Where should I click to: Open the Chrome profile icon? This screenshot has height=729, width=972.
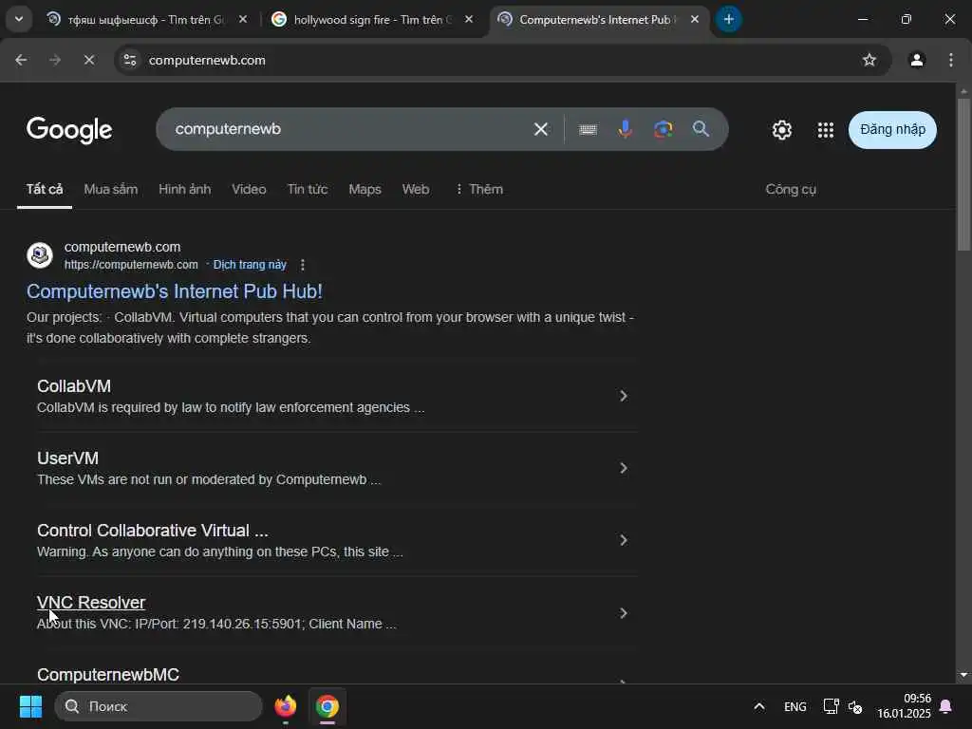tap(917, 60)
